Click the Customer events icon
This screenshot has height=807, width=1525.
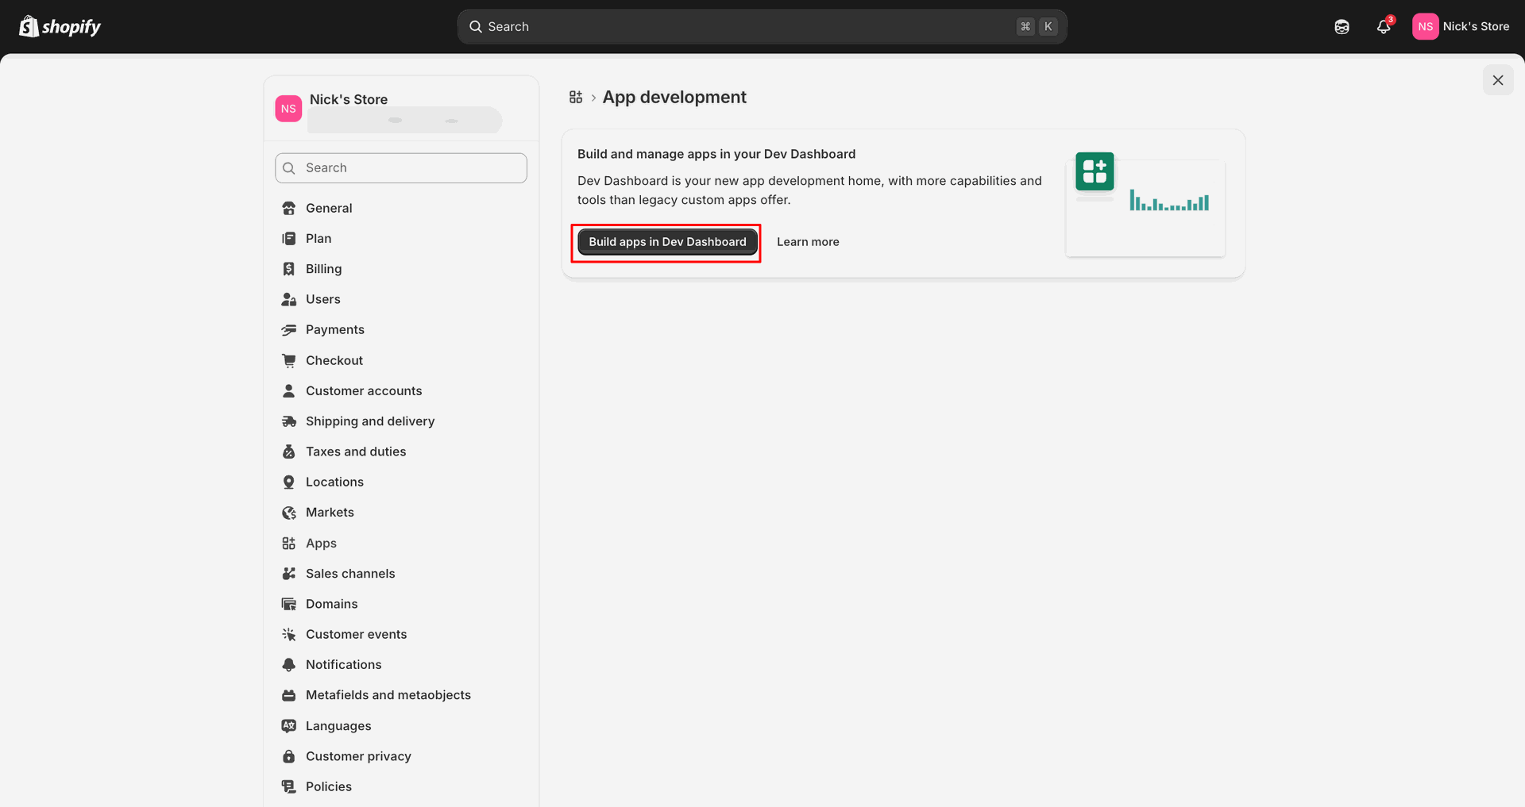click(289, 634)
